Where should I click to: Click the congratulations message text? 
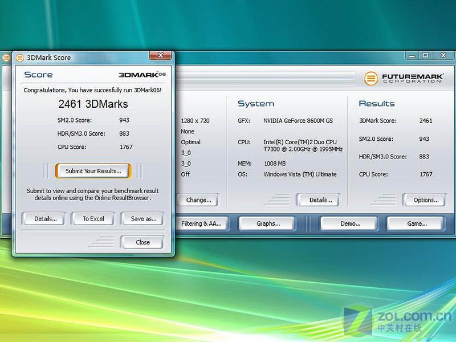pyautogui.click(x=92, y=90)
